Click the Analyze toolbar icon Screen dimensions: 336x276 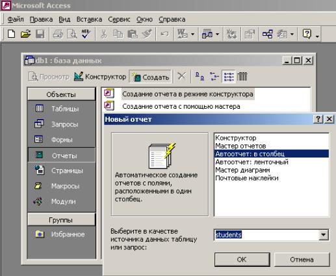tap(207, 34)
